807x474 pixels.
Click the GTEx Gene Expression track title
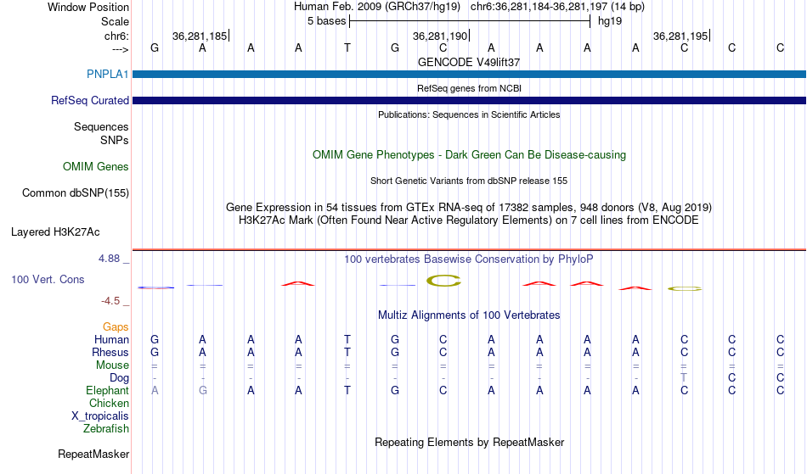469,208
